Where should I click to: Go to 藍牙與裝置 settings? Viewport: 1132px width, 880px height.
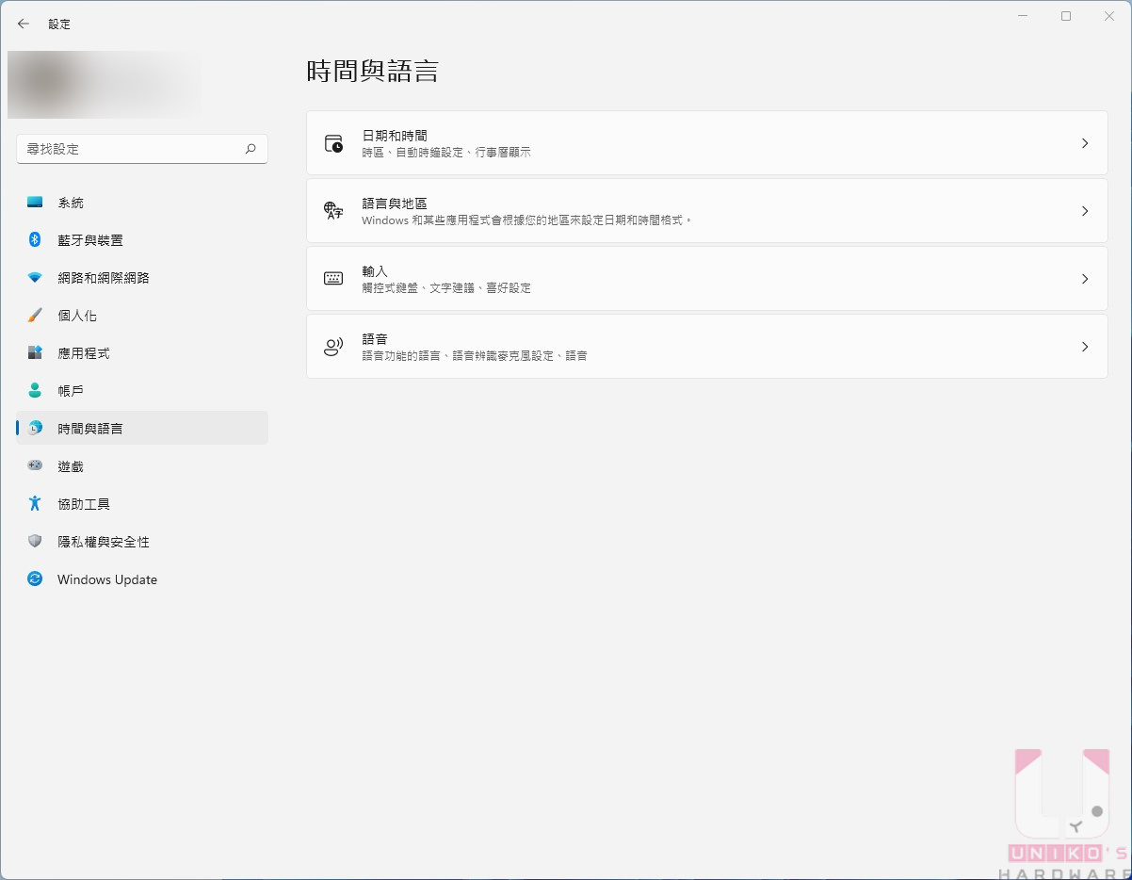[142, 240]
